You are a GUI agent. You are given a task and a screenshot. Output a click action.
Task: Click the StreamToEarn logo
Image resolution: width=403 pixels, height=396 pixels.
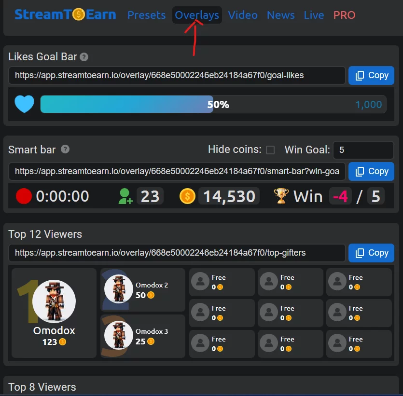65,14
